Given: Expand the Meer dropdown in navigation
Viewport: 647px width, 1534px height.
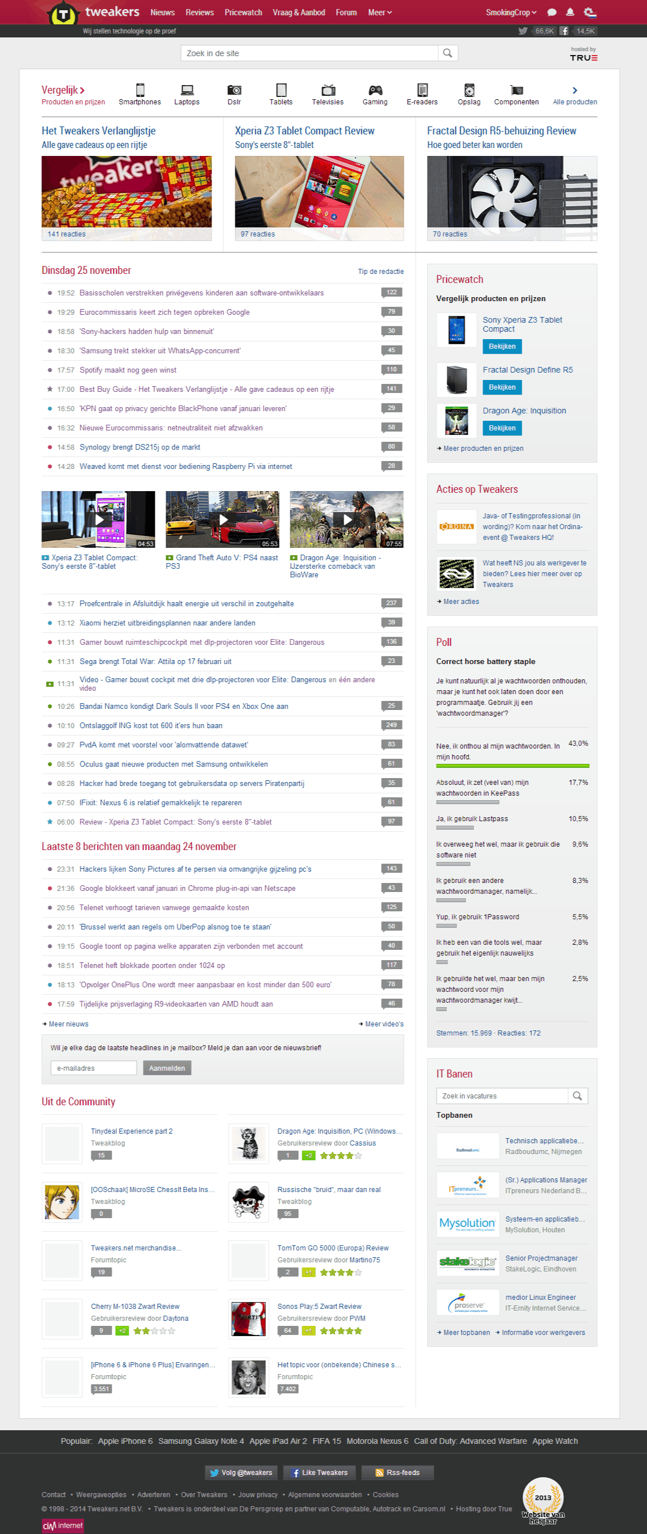Looking at the screenshot, I should click(380, 12).
